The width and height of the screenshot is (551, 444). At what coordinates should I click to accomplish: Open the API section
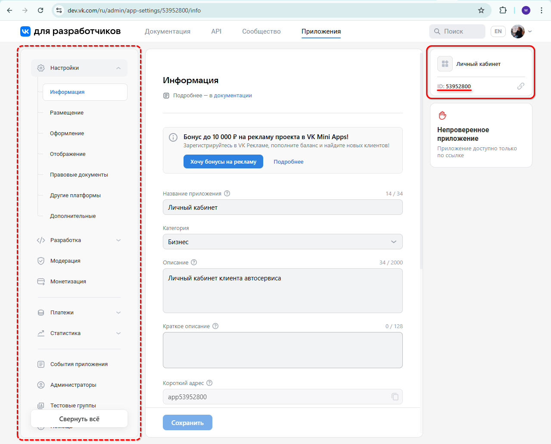[216, 31]
